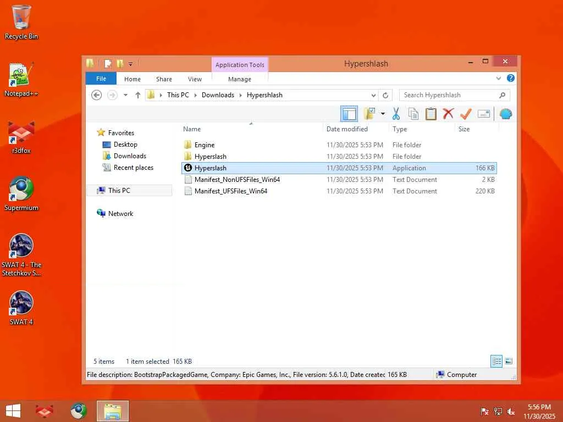Click the Copy toolbar icon
563x422 pixels.
click(x=413, y=114)
